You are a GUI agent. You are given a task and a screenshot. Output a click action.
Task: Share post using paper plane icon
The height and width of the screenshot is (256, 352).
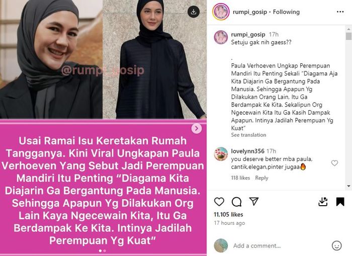pos(254,202)
